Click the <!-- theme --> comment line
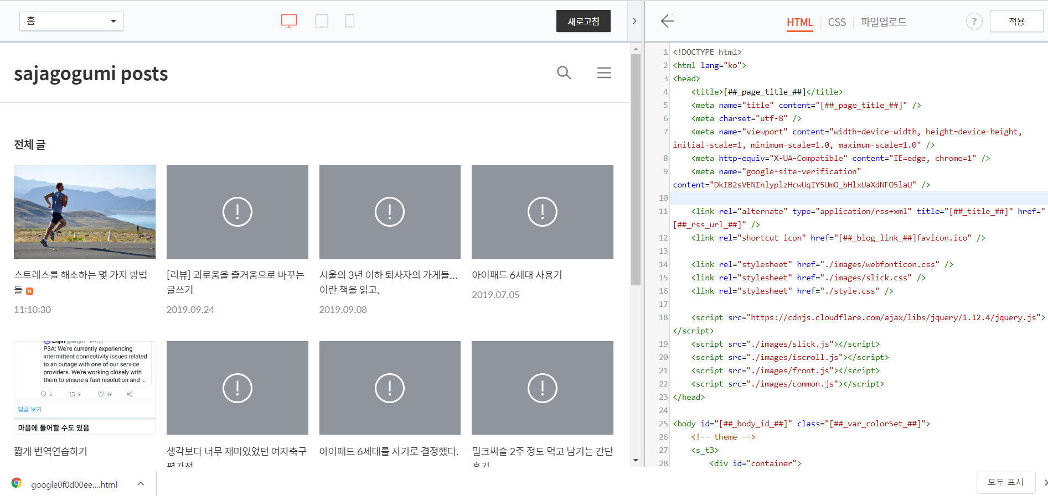Viewport: 1048px width, 496px height. point(723,437)
